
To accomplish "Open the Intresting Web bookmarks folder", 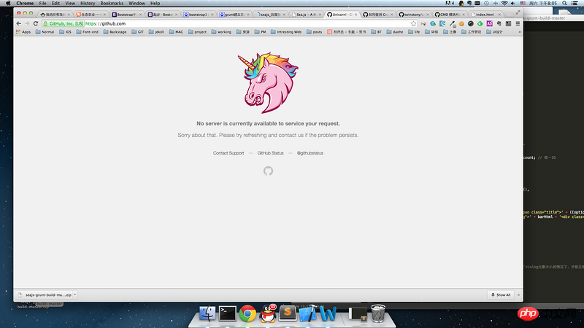I will click(286, 32).
